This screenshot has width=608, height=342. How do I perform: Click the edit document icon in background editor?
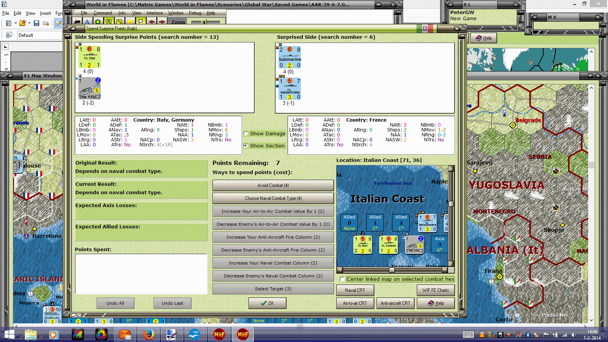point(58,23)
